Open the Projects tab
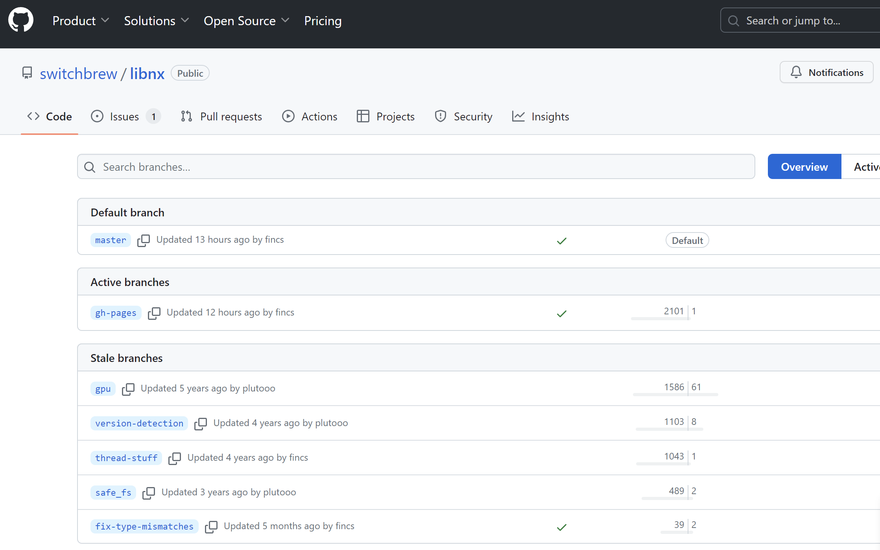This screenshot has height=550, width=880. click(386, 116)
